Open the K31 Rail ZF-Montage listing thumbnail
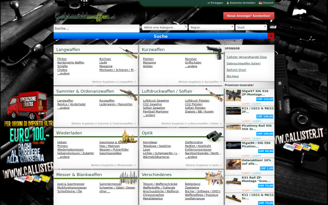 233,181
